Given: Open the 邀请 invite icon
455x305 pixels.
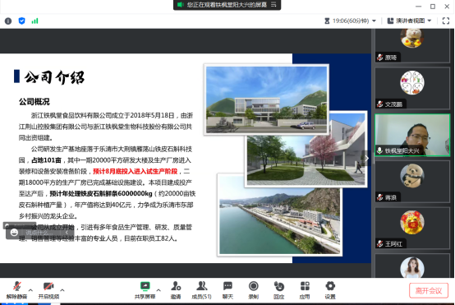Looking at the screenshot, I should pos(176,290).
